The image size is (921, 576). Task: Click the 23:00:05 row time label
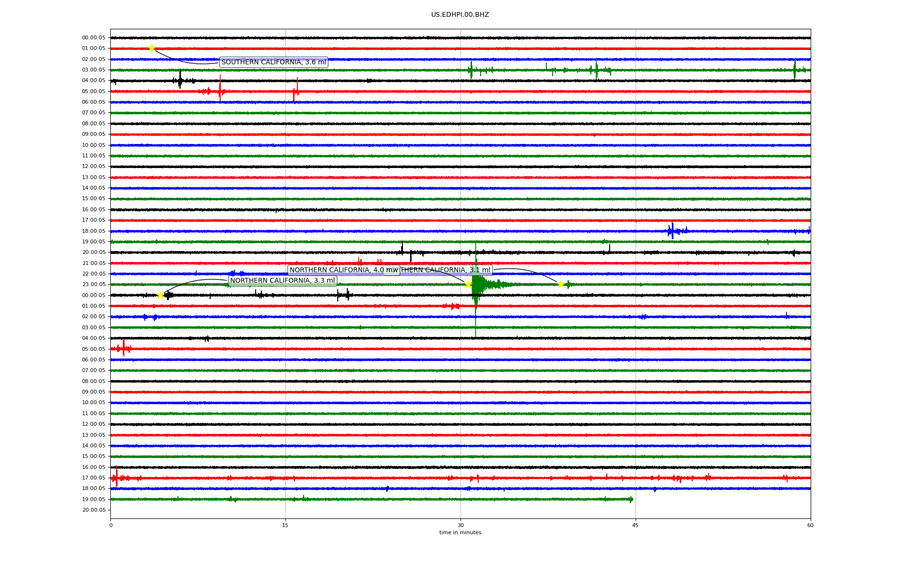(x=94, y=285)
